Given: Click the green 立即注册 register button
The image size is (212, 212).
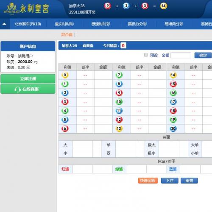Looking at the screenshot, I should click(x=28, y=78).
